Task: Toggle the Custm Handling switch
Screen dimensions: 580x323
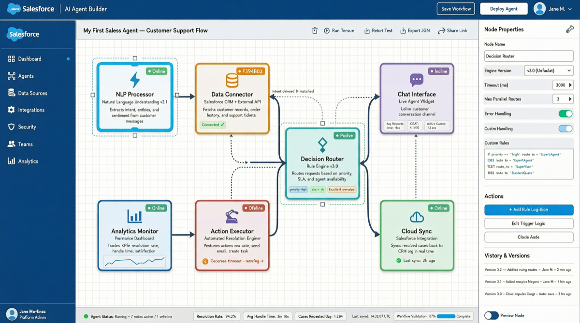Action: pos(565,129)
